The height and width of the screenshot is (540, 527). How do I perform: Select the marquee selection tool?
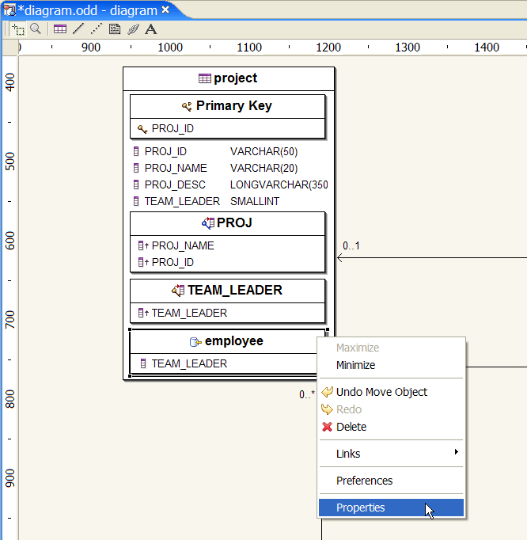point(17,29)
